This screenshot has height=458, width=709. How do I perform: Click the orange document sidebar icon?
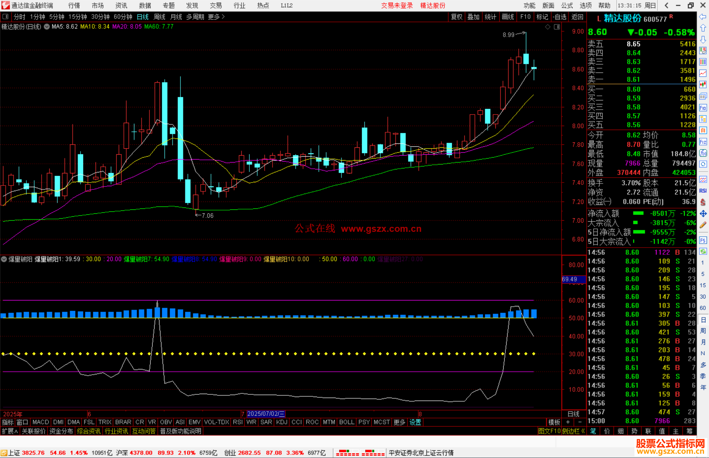(x=703, y=130)
